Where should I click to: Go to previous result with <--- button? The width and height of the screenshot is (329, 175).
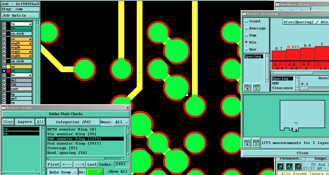point(67,164)
